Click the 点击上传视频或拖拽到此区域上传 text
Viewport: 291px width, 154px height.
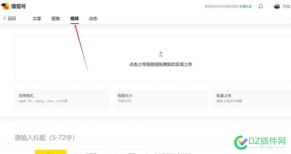tap(161, 64)
